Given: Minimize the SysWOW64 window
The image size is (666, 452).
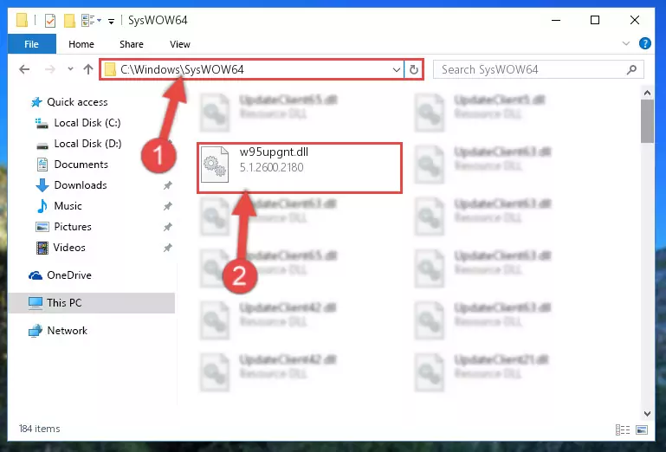Looking at the screenshot, I should [x=556, y=20].
